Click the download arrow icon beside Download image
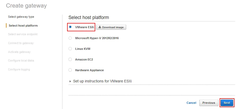236x109 pixels. coord(100,27)
